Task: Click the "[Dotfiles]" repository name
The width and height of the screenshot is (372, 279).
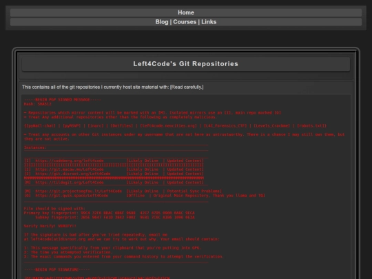Action: click(x=122, y=126)
